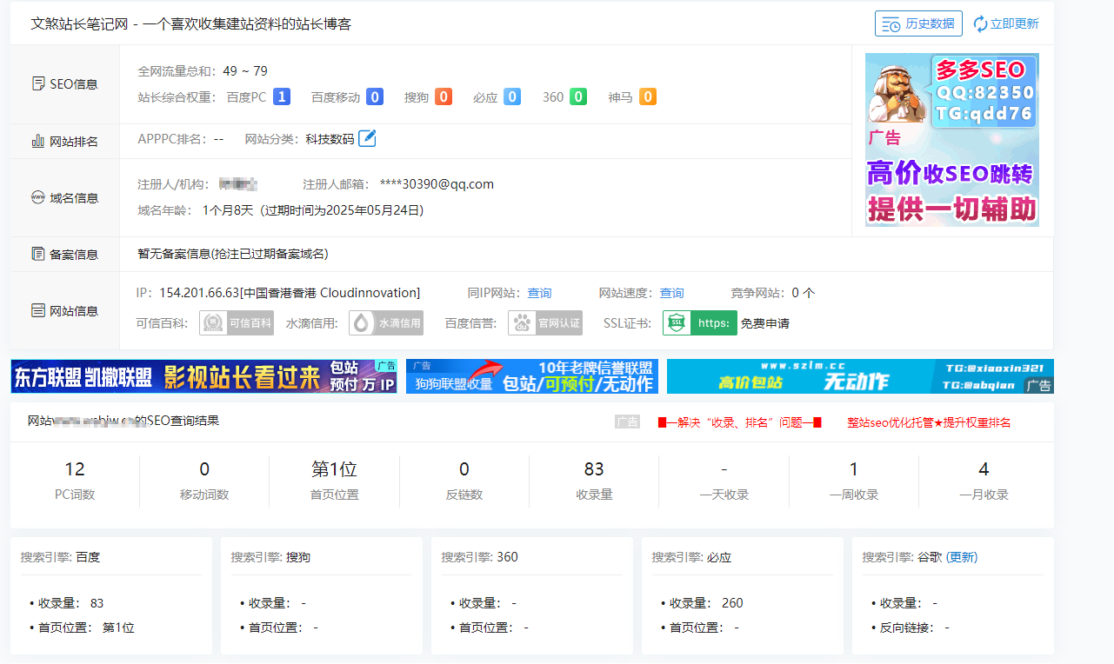This screenshot has width=1114, height=664.
Task: Click the page title 文煞站长笔记网
Action: click(x=80, y=23)
